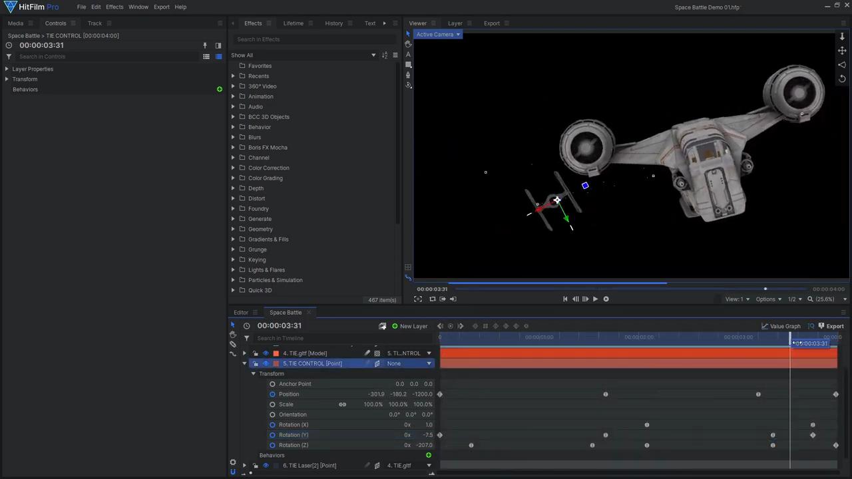Open the View: 1 dropdown
The height and width of the screenshot is (479, 852).
tap(738, 299)
